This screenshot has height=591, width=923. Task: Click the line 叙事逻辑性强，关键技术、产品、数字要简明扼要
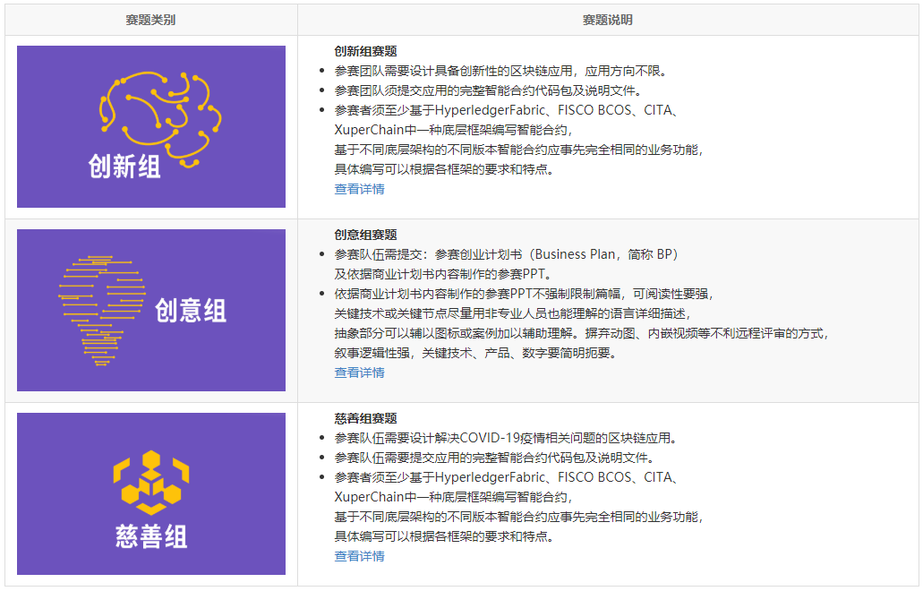(475, 353)
